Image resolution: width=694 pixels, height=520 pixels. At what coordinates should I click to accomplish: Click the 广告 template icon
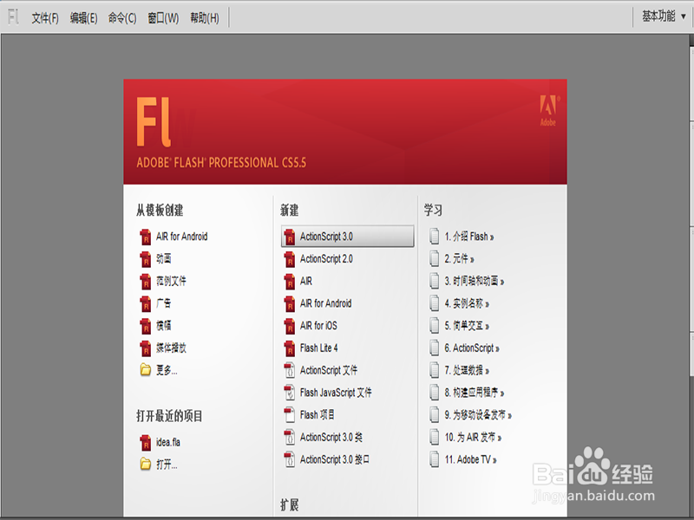point(145,304)
